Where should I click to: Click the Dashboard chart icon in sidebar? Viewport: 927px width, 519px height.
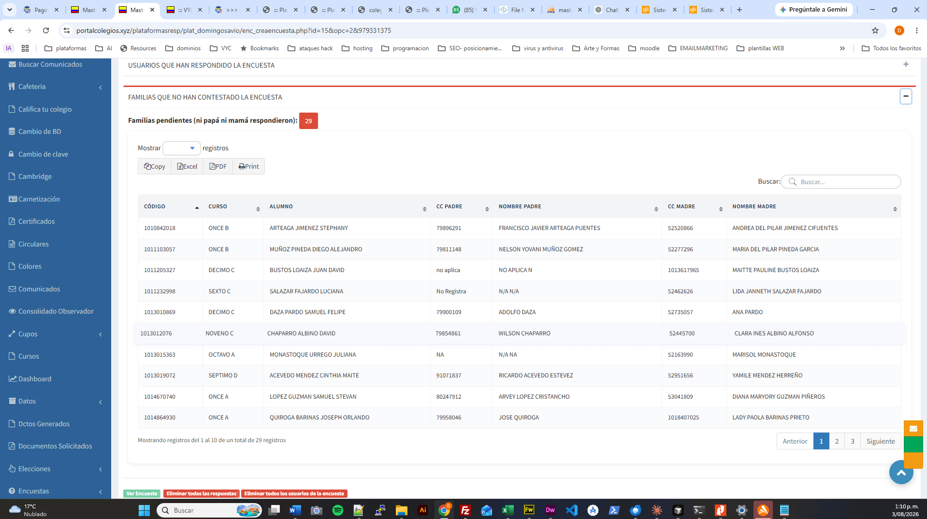(13, 379)
